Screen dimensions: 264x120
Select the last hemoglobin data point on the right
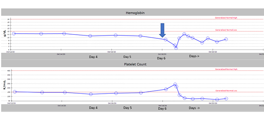tap(226, 39)
